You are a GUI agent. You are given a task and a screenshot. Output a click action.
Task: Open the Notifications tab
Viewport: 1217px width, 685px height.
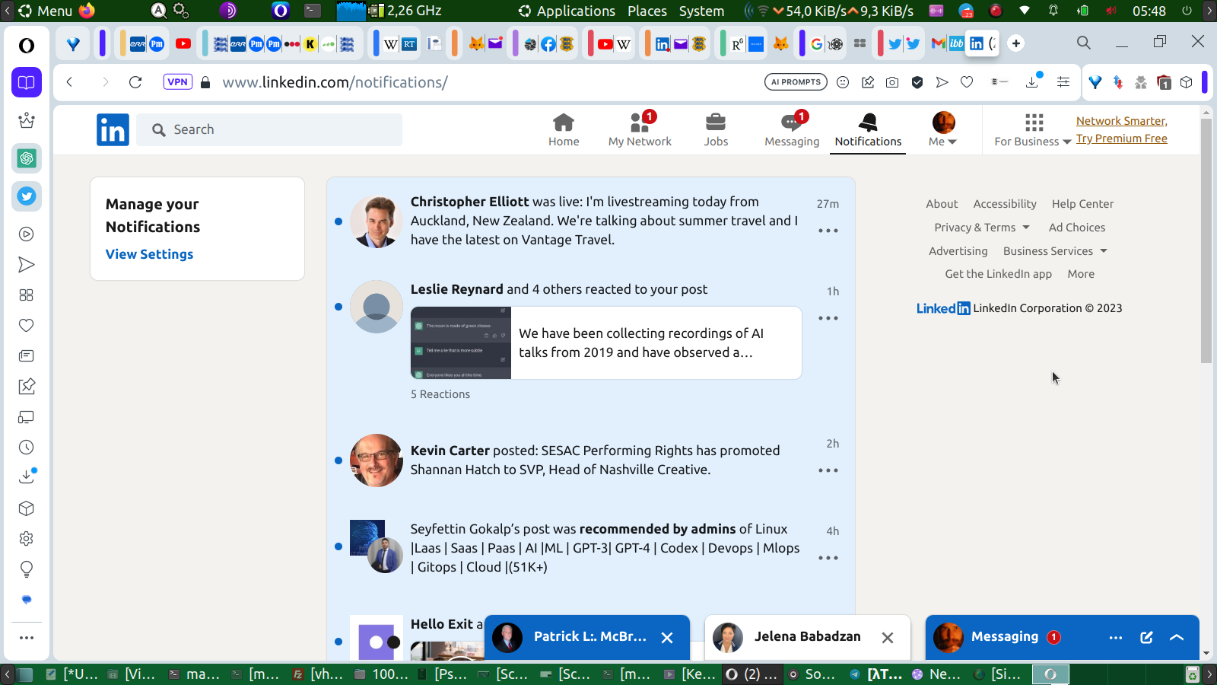(x=868, y=130)
